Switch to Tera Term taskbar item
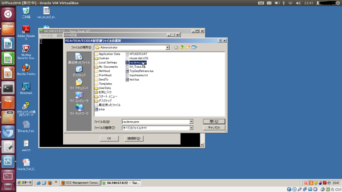The height and width of the screenshot is (192, 342). 121,183
